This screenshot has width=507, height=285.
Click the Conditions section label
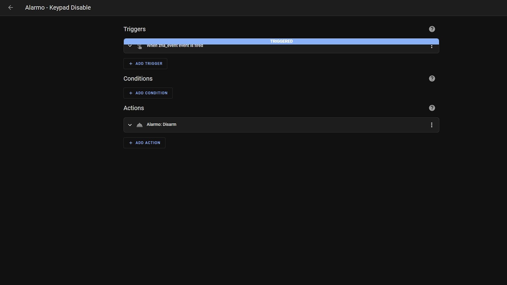pyautogui.click(x=138, y=78)
